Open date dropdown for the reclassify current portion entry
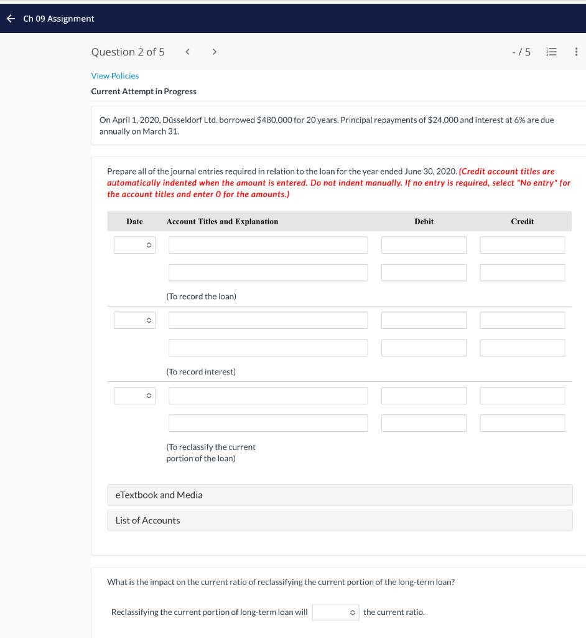 coord(134,396)
